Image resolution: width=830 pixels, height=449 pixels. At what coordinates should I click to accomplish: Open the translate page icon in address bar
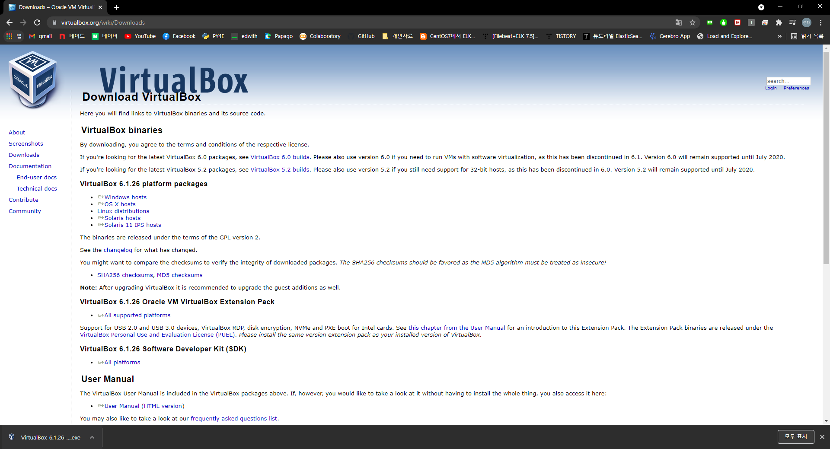click(x=679, y=22)
